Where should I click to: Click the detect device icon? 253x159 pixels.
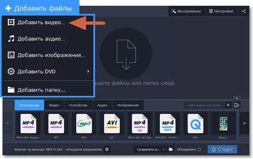tap(237, 105)
